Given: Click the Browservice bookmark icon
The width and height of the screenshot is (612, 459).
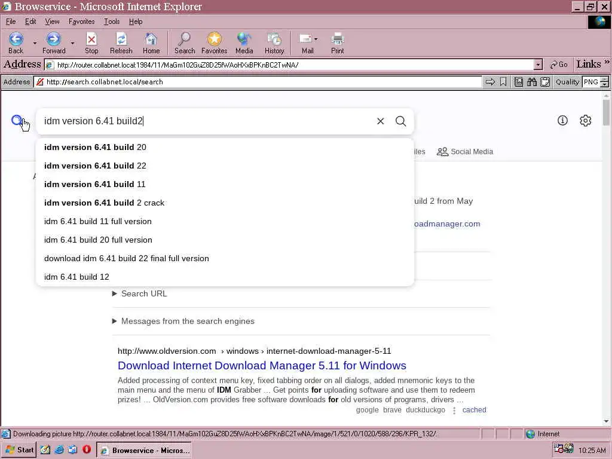Looking at the screenshot, I should pyautogui.click(x=503, y=81).
